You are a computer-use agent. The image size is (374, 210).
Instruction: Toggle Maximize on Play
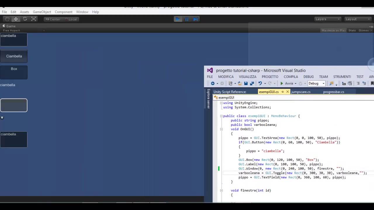pos(333,30)
